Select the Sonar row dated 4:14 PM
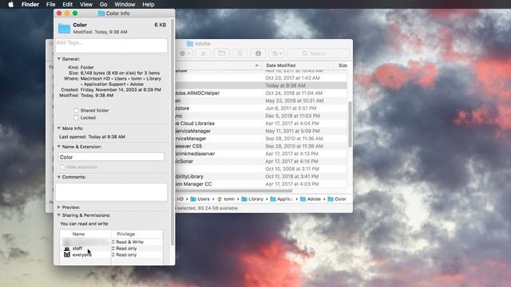The height and width of the screenshot is (287, 511). (x=261, y=161)
